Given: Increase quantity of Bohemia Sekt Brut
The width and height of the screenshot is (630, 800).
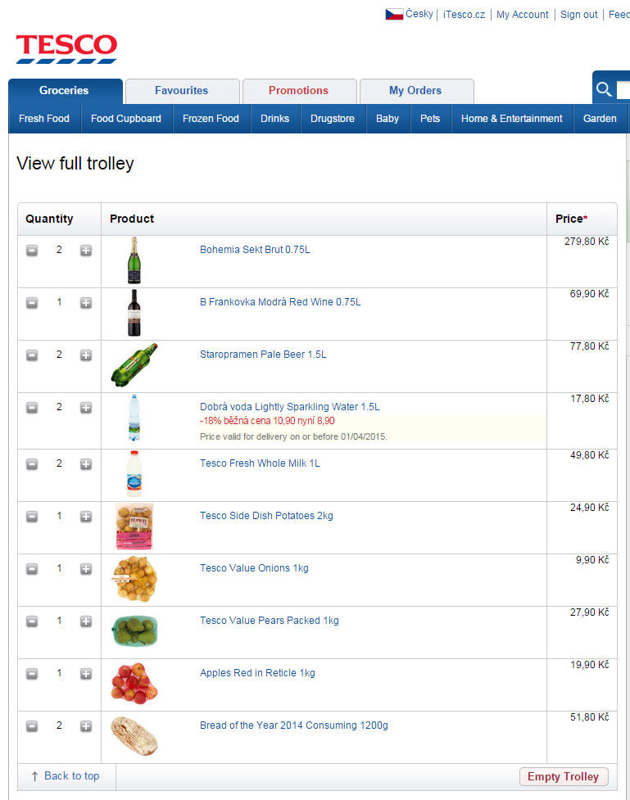Looking at the screenshot, I should 86,251.
